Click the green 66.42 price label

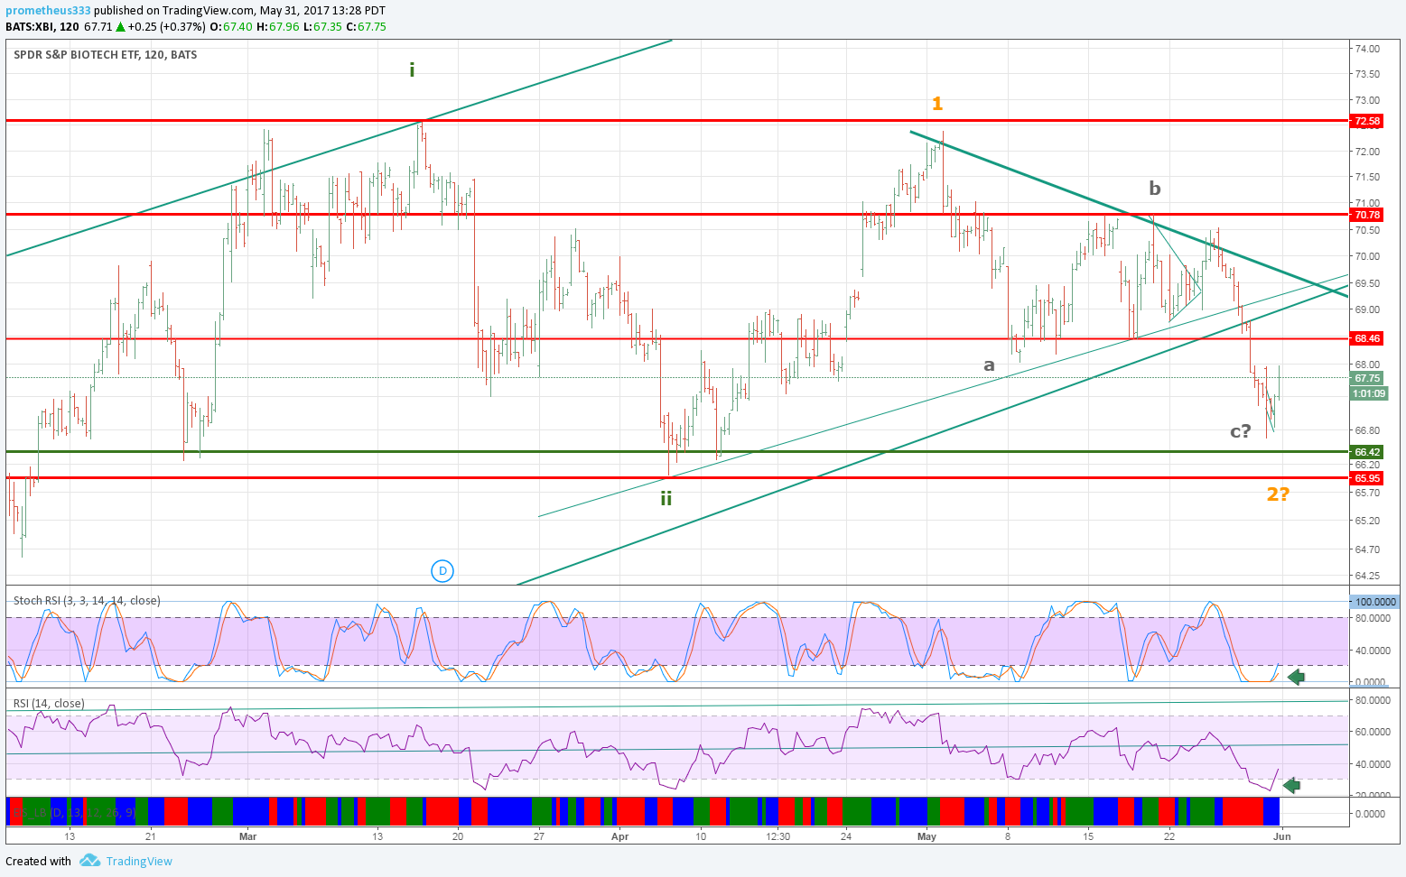pyautogui.click(x=1367, y=452)
